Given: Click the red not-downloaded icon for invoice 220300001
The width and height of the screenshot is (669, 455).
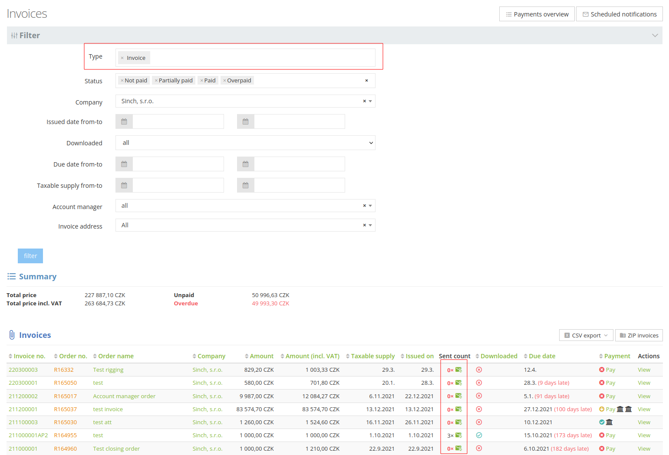Looking at the screenshot, I should click(479, 383).
